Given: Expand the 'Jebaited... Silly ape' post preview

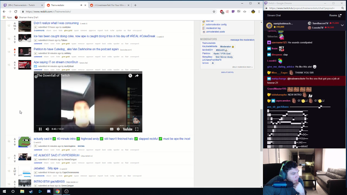Looking at the screenshot, I should [x=35, y=172].
